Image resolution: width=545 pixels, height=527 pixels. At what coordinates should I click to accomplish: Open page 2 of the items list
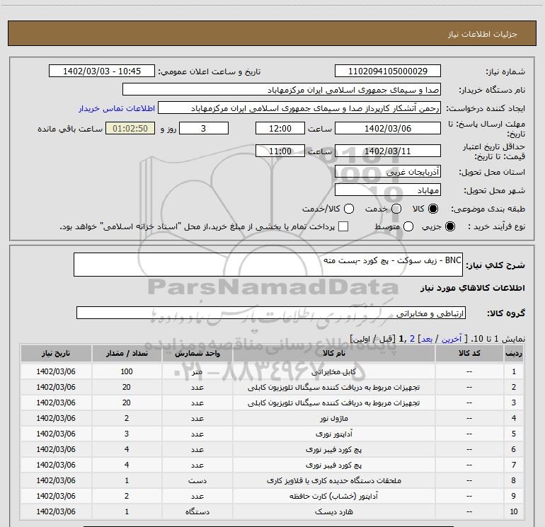point(412,339)
